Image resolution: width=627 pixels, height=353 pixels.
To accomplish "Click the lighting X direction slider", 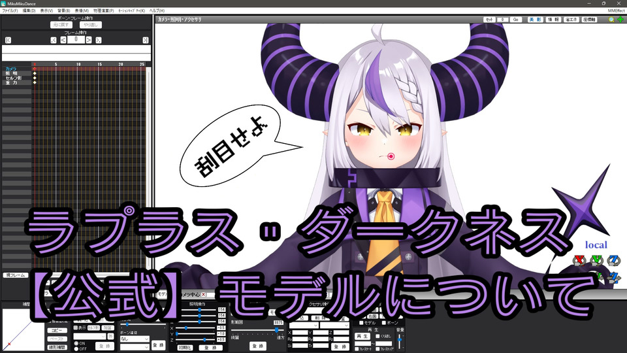I will click(197, 328).
